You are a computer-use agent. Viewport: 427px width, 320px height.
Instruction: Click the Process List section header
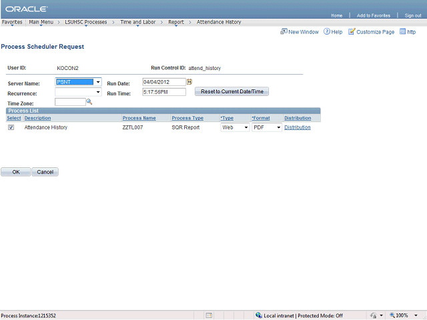click(163, 111)
